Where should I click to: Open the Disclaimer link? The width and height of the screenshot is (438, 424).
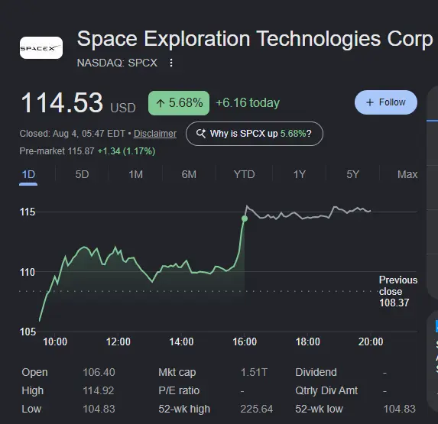point(155,134)
